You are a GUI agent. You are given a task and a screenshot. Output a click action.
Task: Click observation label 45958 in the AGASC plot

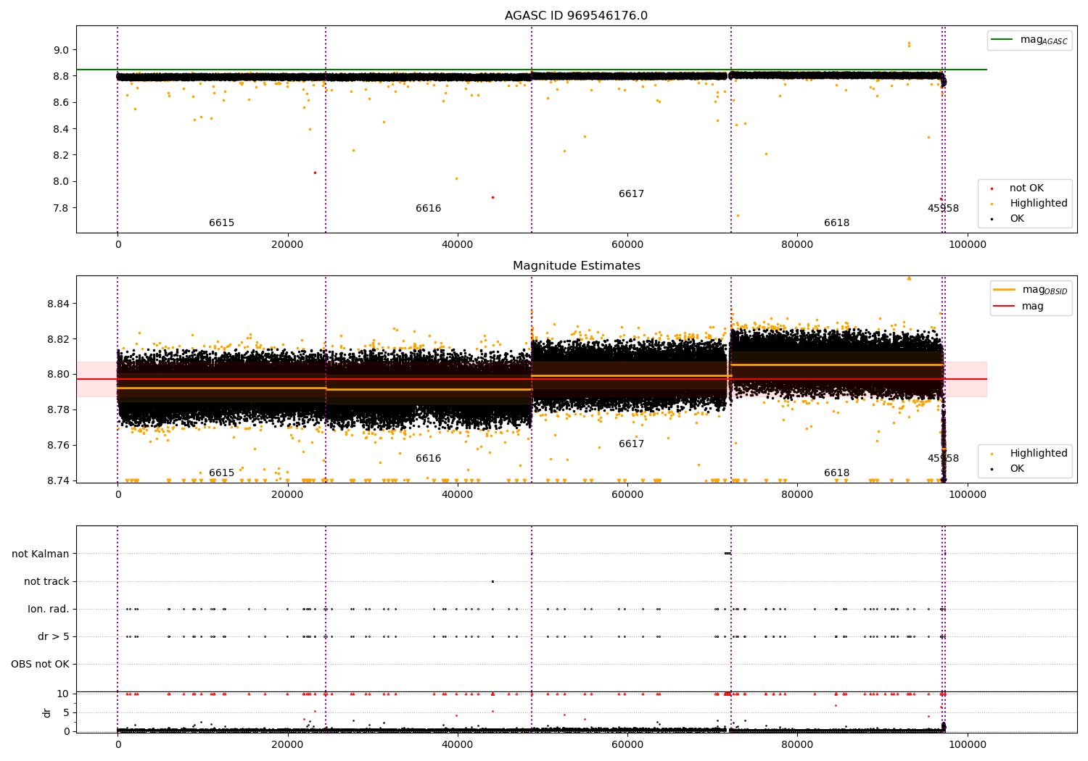(943, 209)
